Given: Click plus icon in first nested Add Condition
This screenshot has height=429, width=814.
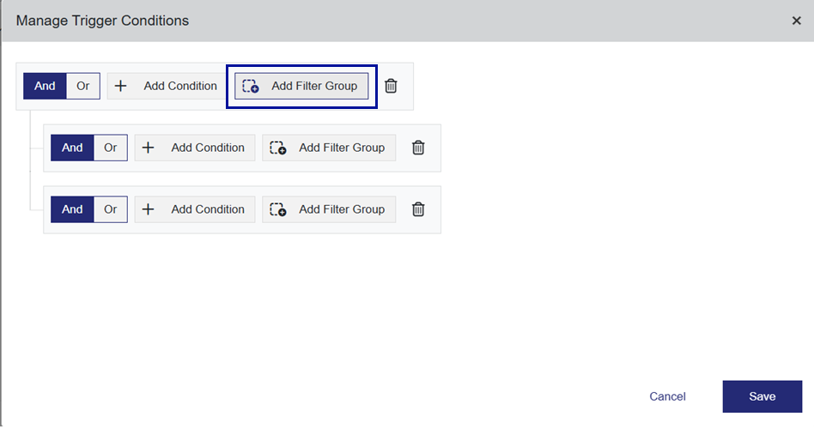Looking at the screenshot, I should point(149,148).
